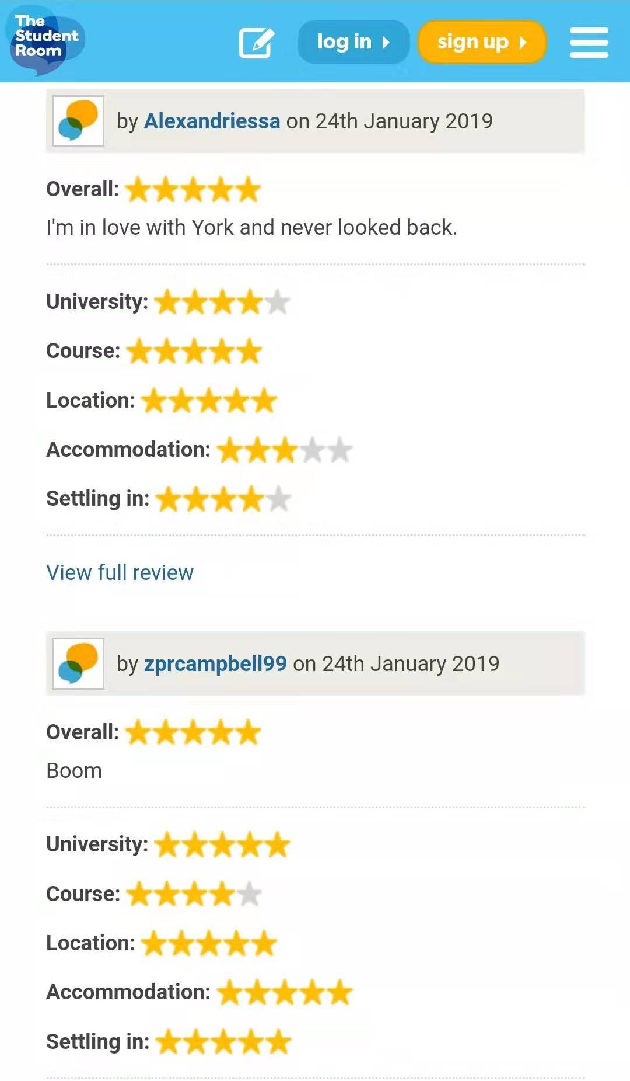Click Alexandriessa's University star rating

coord(222,302)
